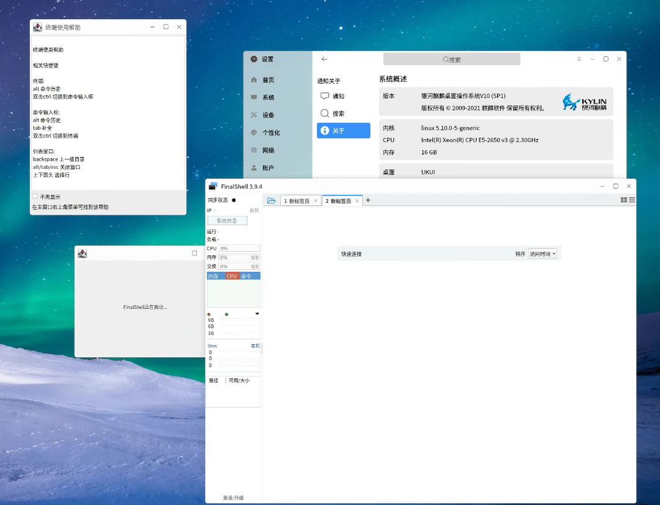Viewport: 660px width, 505px height.
Task: Open the hamburger menu in Settings title bar
Action: [579, 59]
